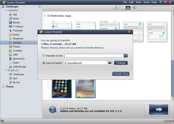Switch to grid thumbnail view
Image resolution: width=174 pixels, height=124 pixels.
coord(128,8)
